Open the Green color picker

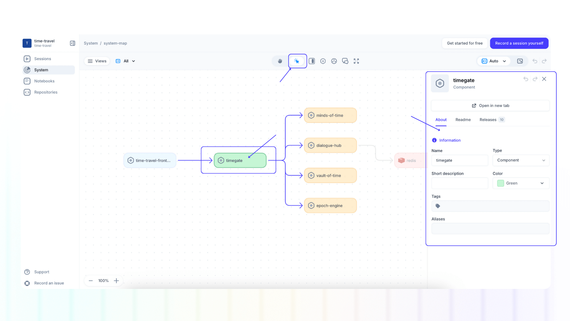[521, 183]
